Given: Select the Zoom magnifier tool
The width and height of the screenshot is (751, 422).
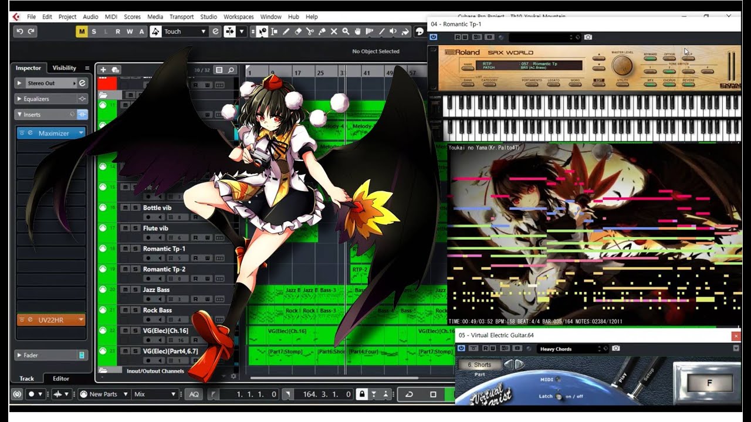Looking at the screenshot, I should pyautogui.click(x=346, y=31).
